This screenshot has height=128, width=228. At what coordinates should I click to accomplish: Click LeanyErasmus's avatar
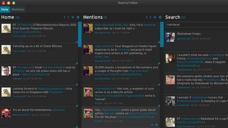point(170,58)
